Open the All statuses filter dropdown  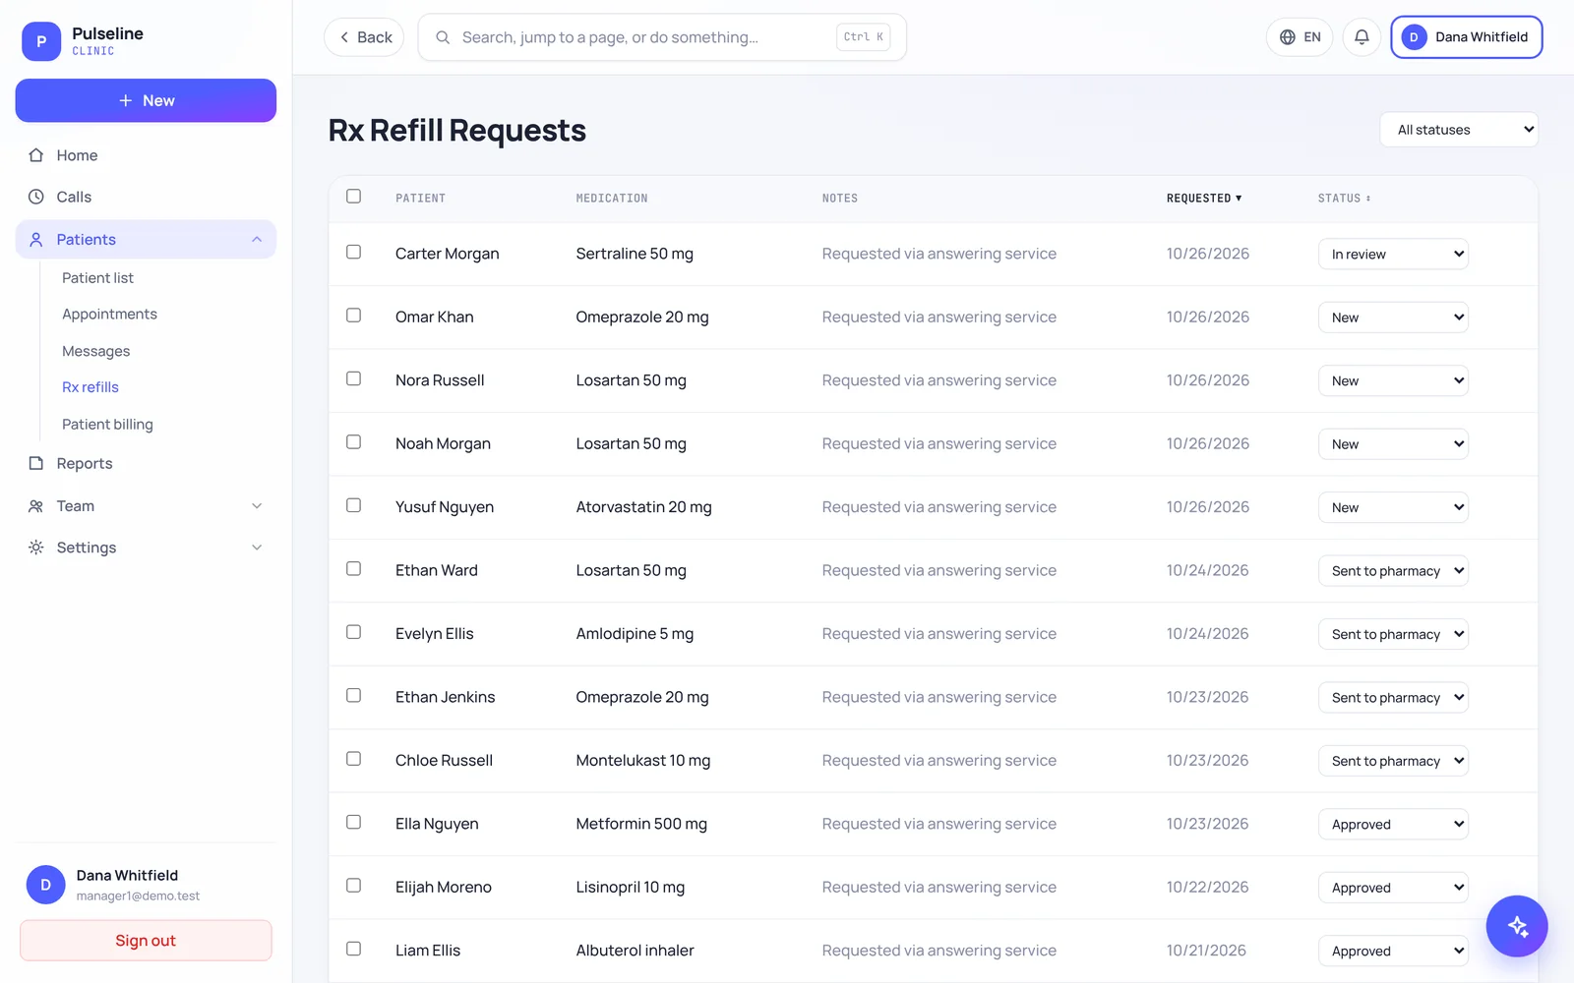[x=1459, y=130]
